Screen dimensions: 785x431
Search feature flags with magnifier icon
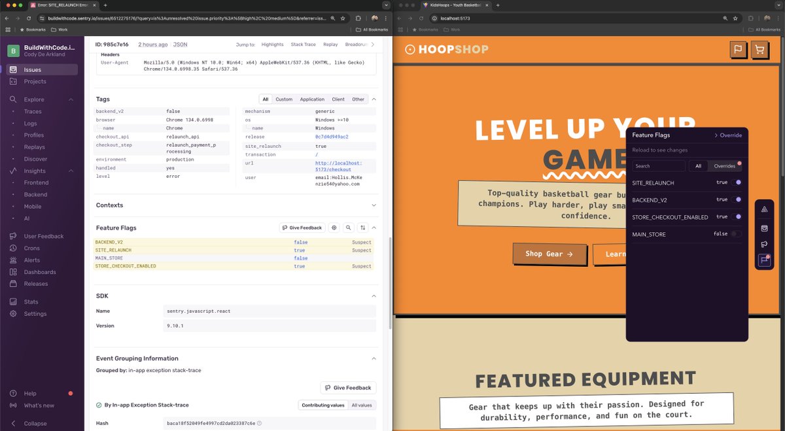pyautogui.click(x=348, y=228)
